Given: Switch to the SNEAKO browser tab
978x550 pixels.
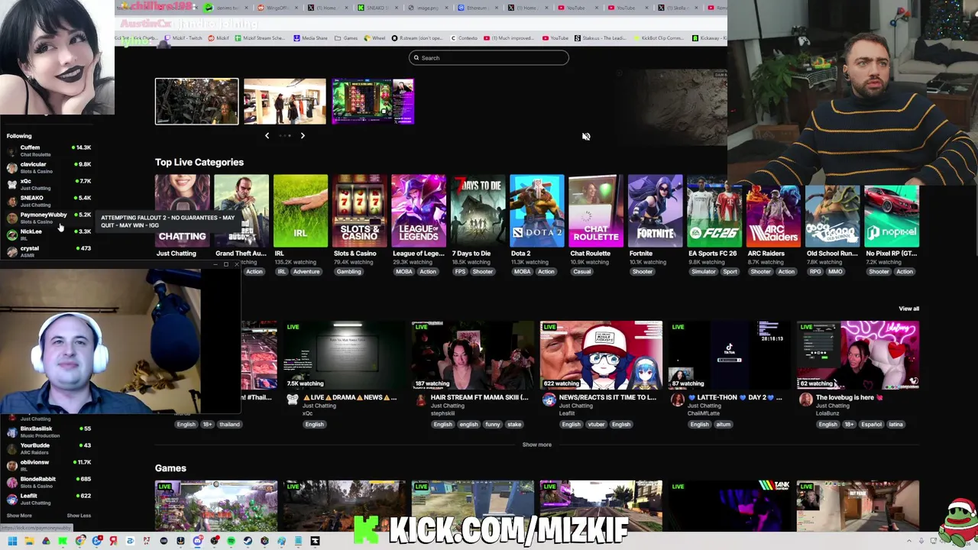Looking at the screenshot, I should 377,8.
